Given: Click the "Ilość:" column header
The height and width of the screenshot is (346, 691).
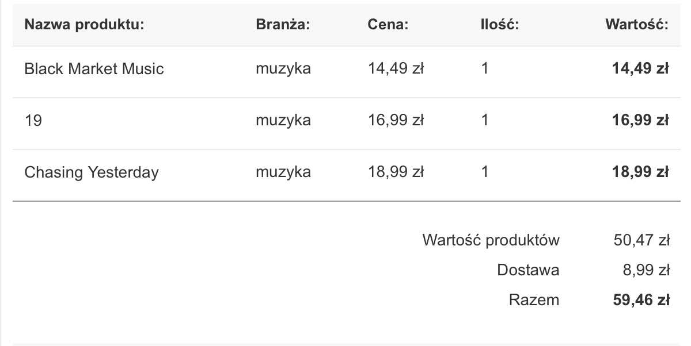Looking at the screenshot, I should (x=500, y=25).
